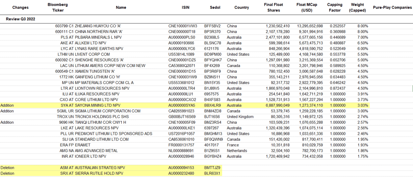Screen dimensions: 413x177
Task: Click name 'TIANQI LITHIUM COR CNY1 H'
Action: (102, 122)
